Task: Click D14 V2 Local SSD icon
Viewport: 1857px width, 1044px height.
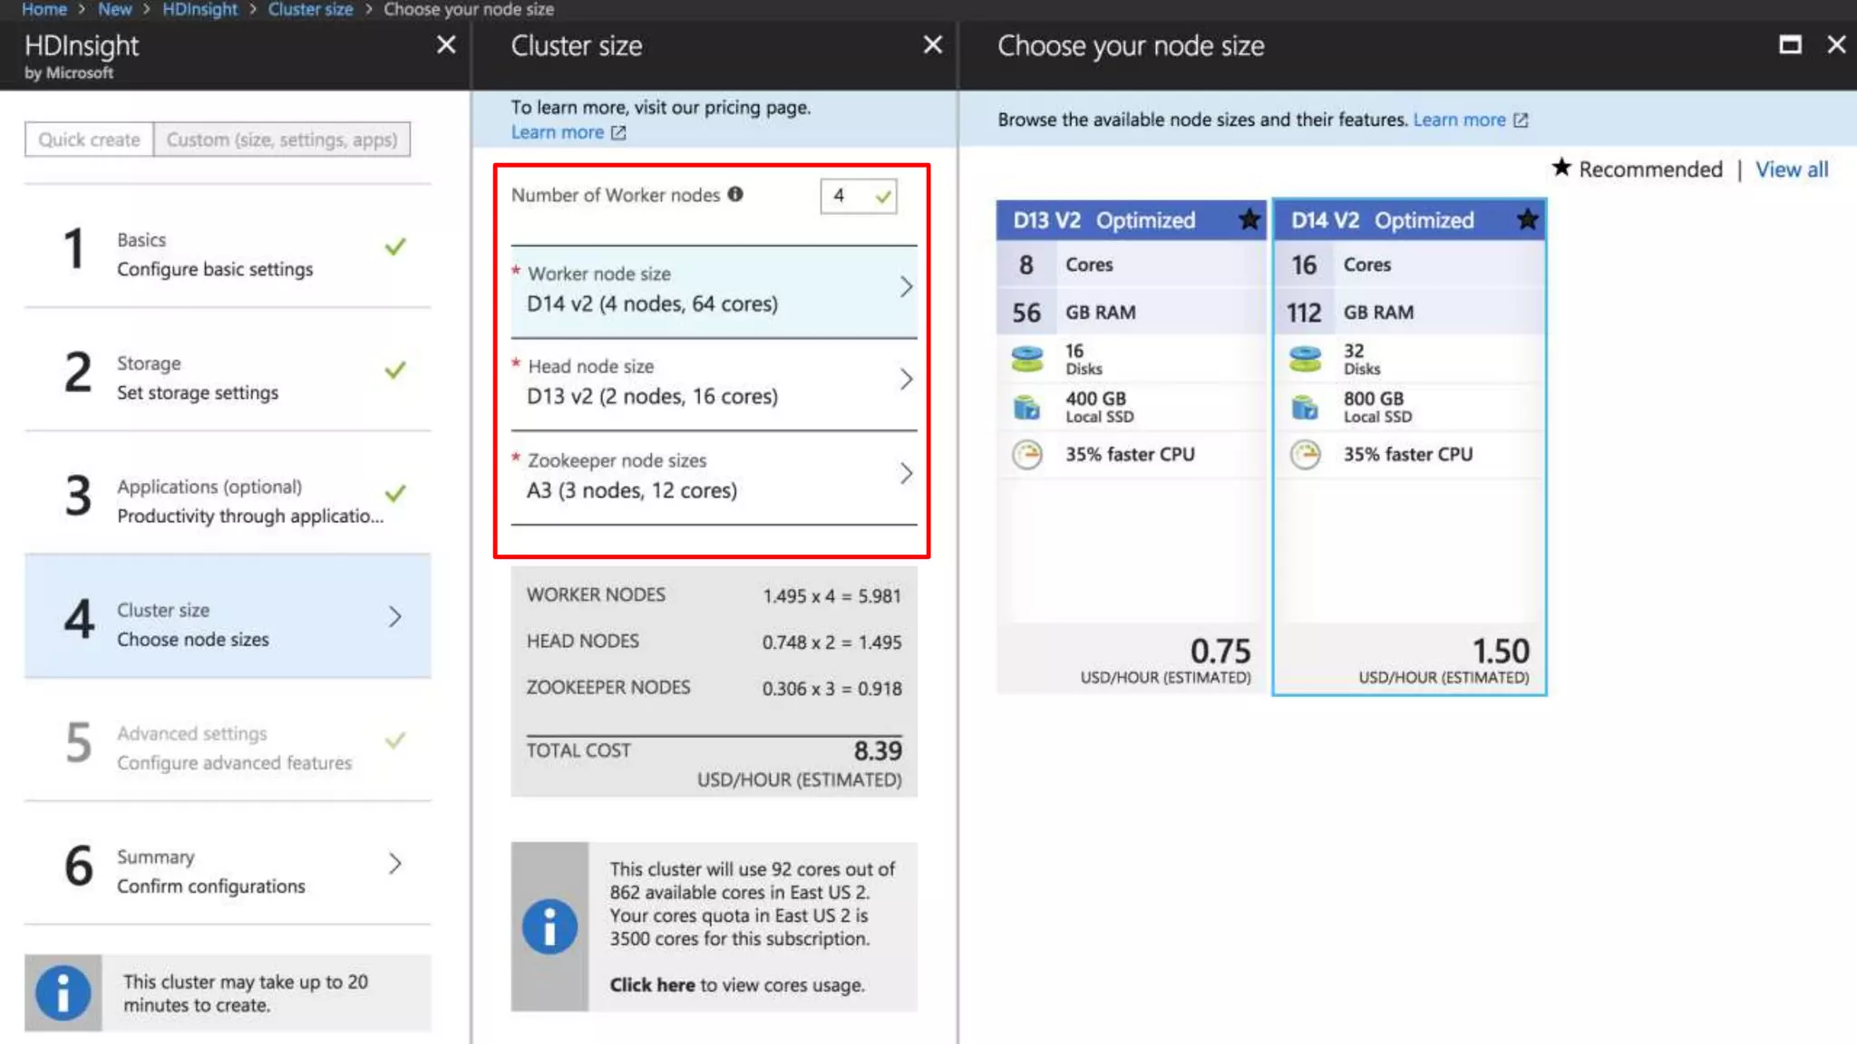Action: point(1305,407)
